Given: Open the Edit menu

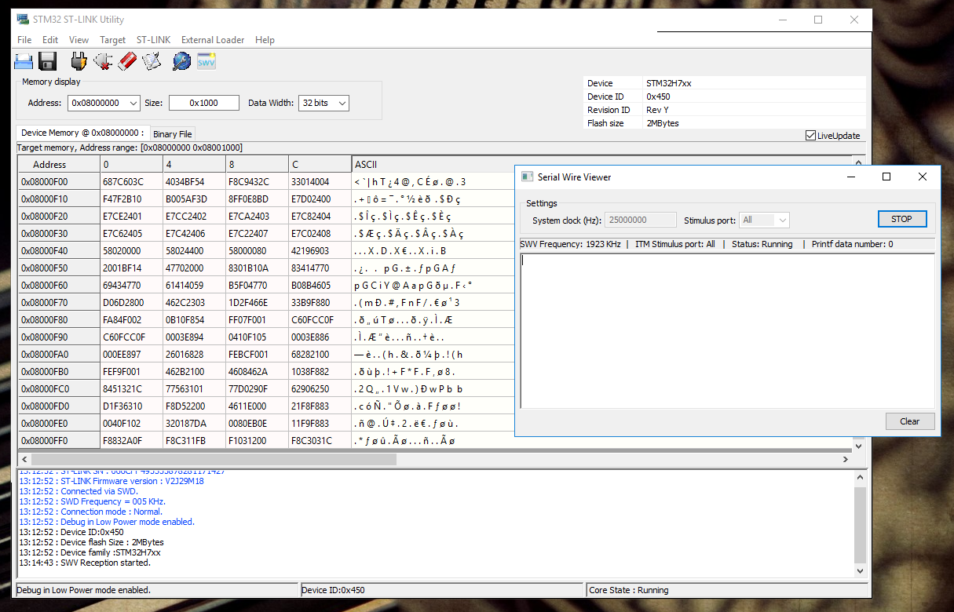Looking at the screenshot, I should pos(50,40).
